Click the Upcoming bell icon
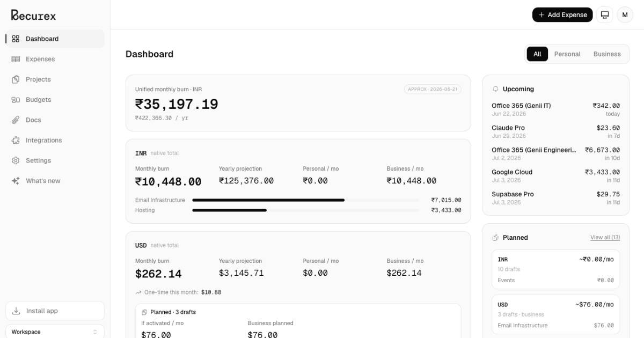Viewport: 644px width, 338px height. click(495, 89)
